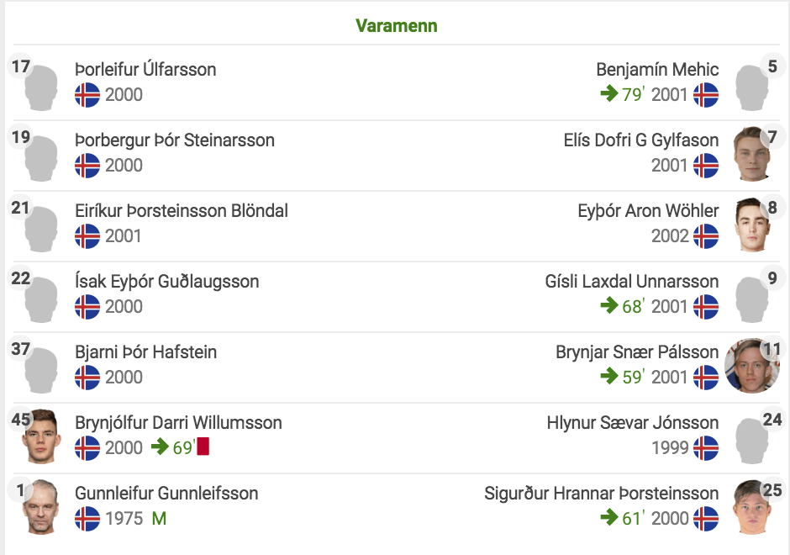The width and height of the screenshot is (790, 555).
Task: Click the green arrow by Brynjólfur's 69'
Action: (160, 447)
